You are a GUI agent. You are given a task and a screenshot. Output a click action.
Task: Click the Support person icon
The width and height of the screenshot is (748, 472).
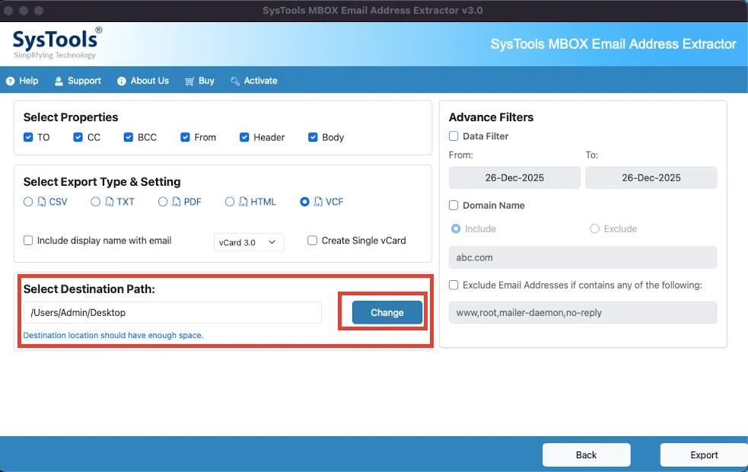click(x=59, y=81)
